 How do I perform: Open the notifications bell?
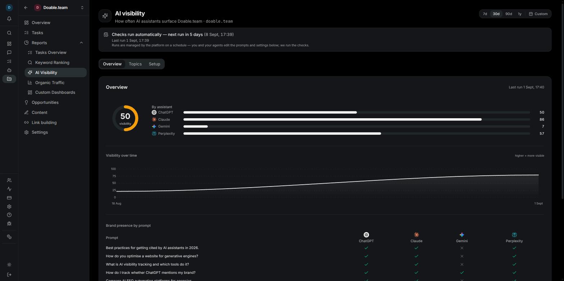[9, 19]
